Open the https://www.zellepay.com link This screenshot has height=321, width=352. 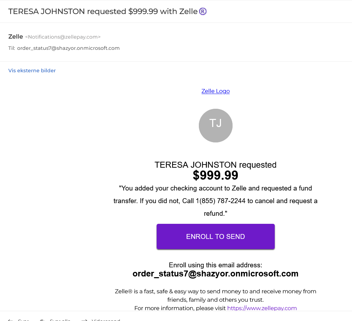(262, 308)
